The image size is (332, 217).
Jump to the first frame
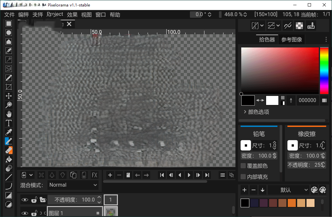coord(162,175)
